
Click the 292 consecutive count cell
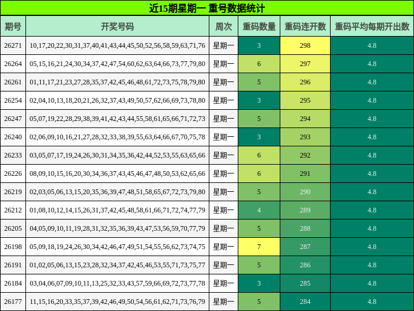pyautogui.click(x=305, y=155)
